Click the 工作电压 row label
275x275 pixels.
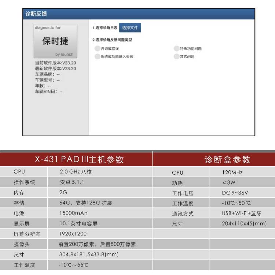click(183, 193)
